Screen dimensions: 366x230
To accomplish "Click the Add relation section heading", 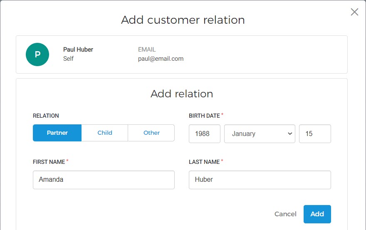I will click(182, 94).
